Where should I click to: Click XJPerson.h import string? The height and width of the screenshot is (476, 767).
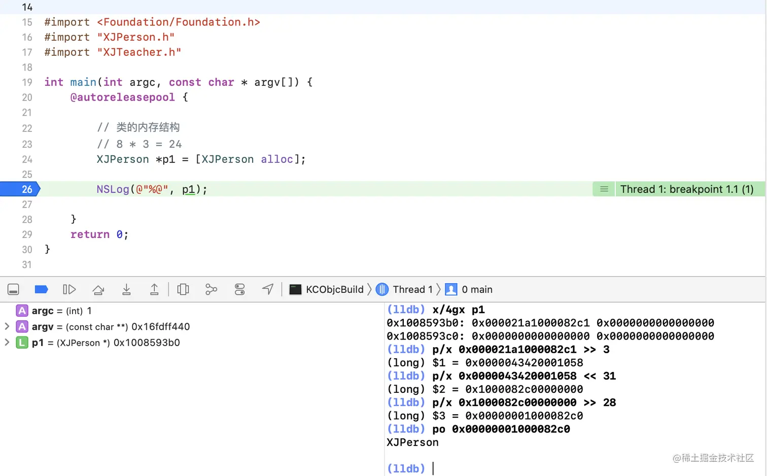click(135, 37)
